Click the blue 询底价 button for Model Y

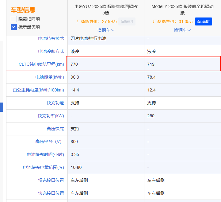(x=204, y=21)
